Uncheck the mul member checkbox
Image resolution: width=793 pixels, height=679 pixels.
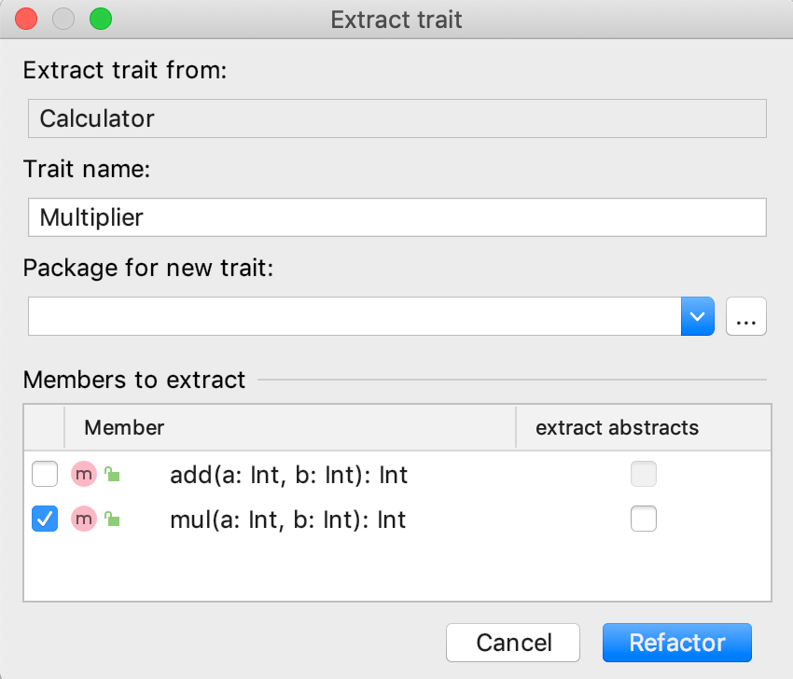[44, 520]
